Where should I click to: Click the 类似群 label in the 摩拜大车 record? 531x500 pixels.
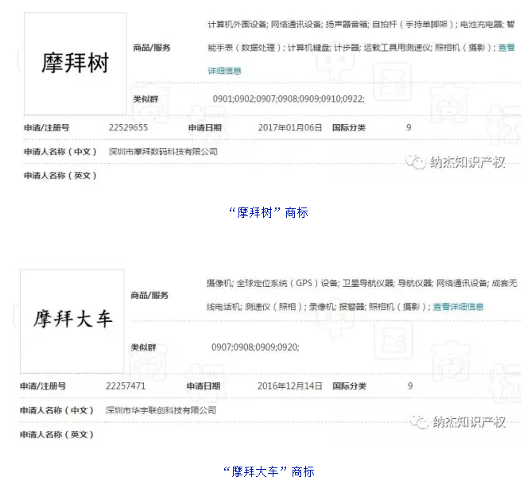tap(143, 347)
